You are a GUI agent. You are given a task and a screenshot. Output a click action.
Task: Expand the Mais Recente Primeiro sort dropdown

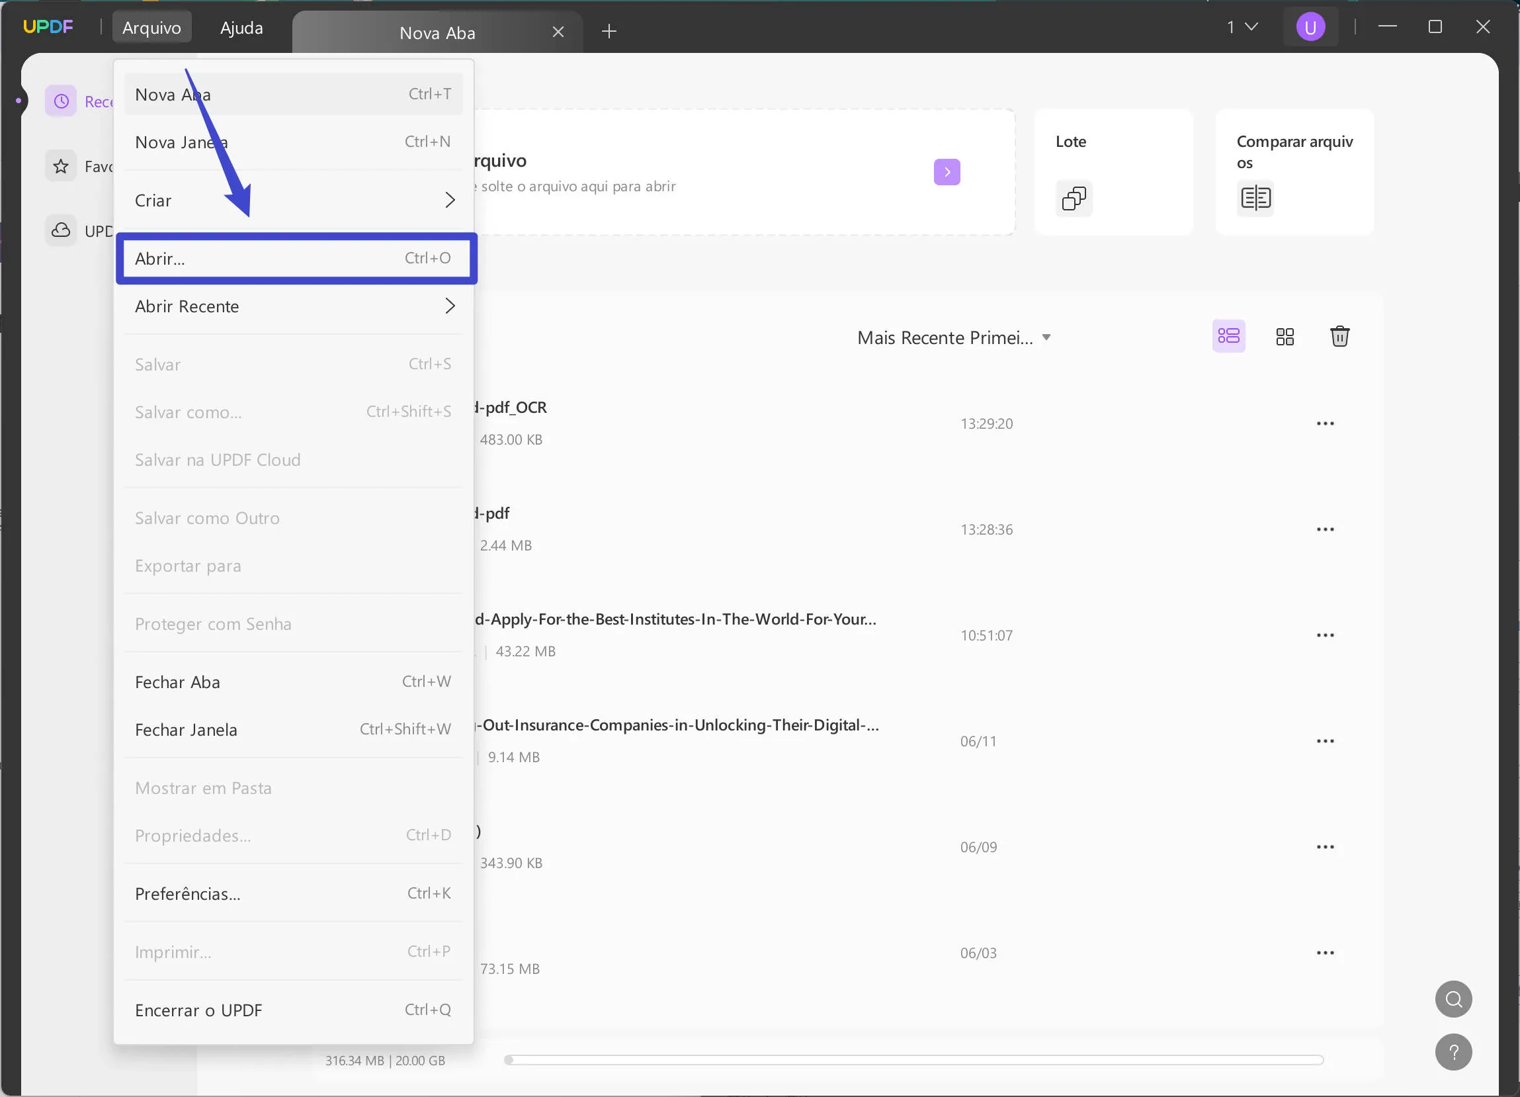[954, 337]
